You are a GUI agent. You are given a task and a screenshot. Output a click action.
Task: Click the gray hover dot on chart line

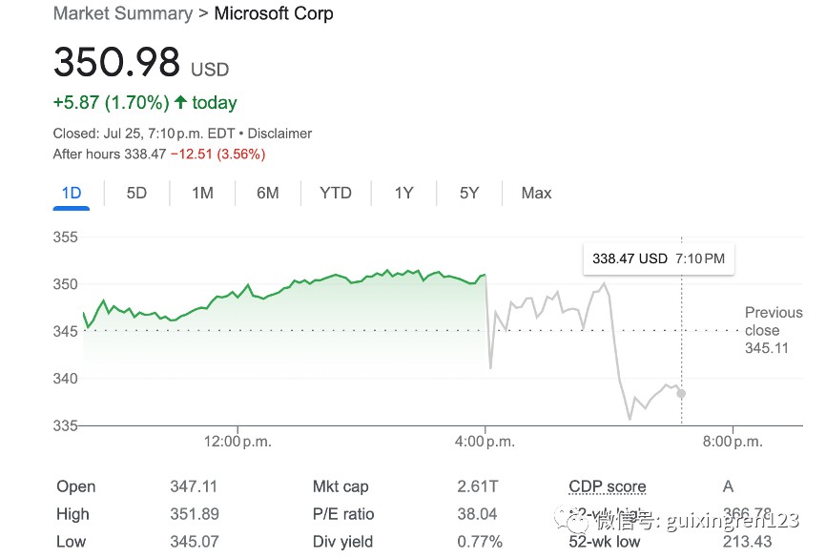pos(681,393)
